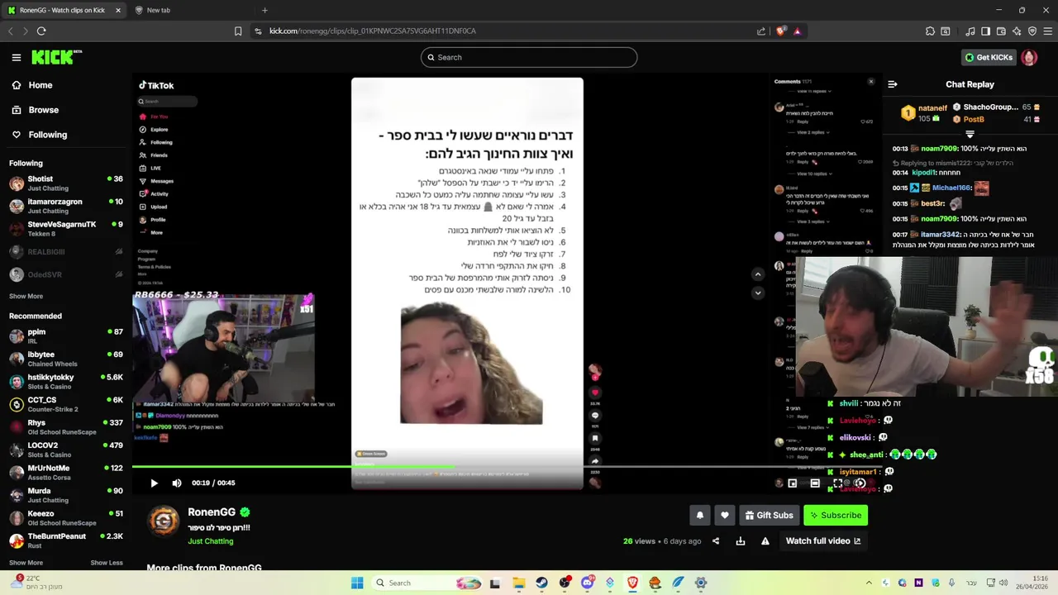Viewport: 1058px width, 595px height.
Task: Open the browser main menu
Action: pos(1048,31)
